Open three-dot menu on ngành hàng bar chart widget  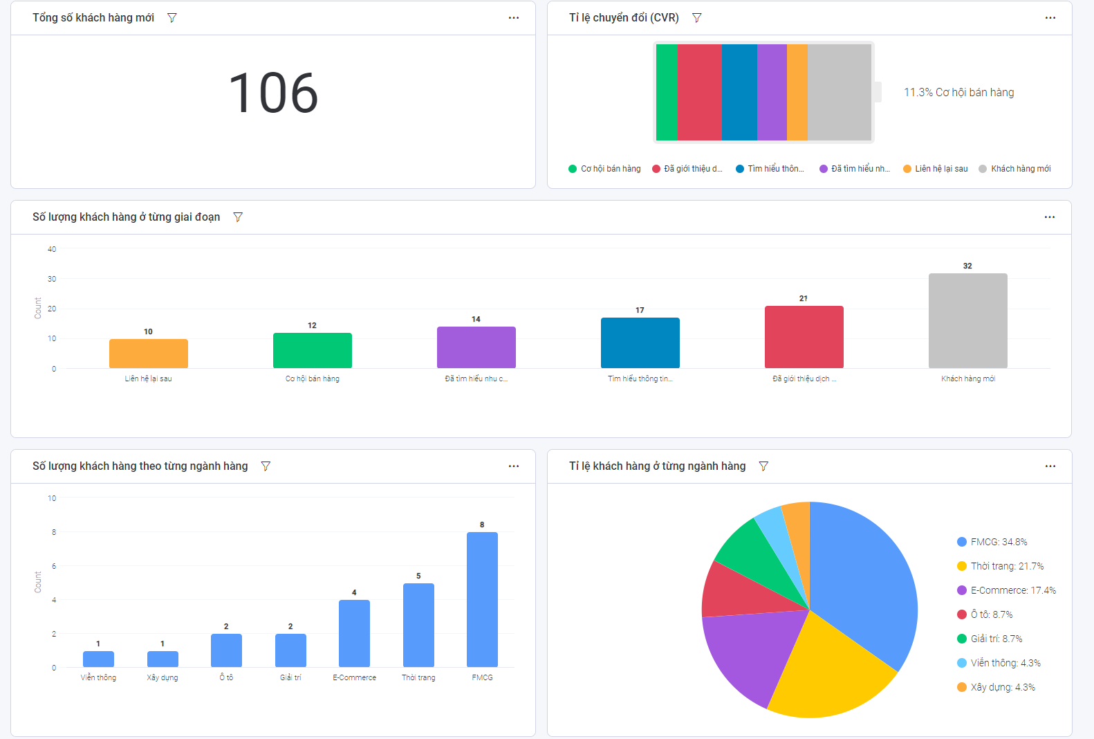click(x=514, y=466)
